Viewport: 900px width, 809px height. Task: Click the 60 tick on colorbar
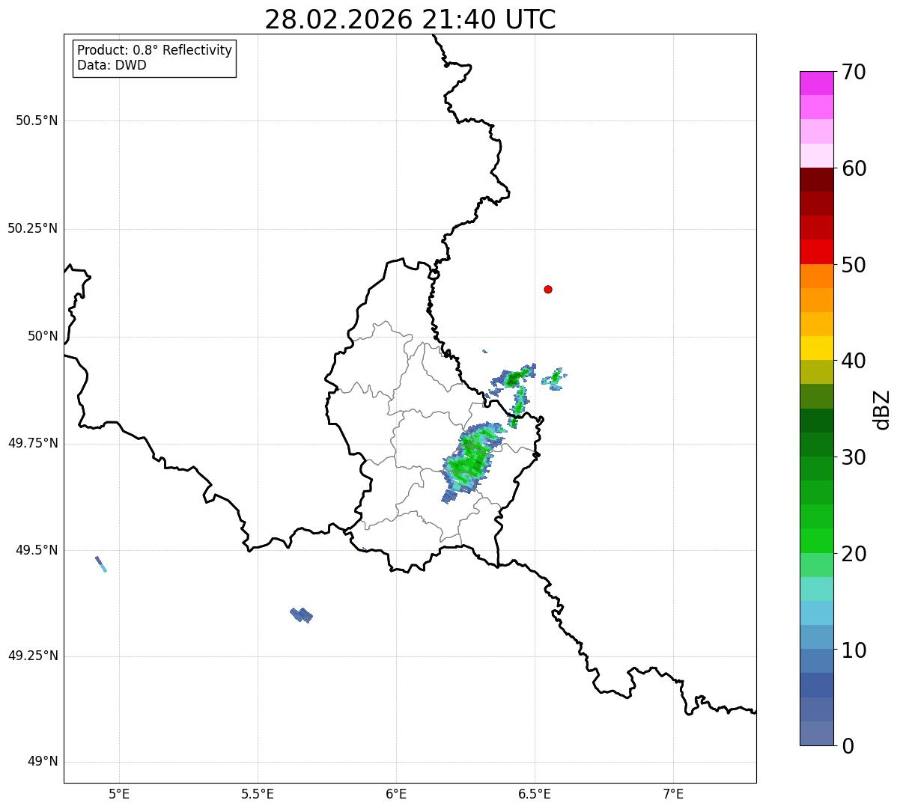pos(854,168)
